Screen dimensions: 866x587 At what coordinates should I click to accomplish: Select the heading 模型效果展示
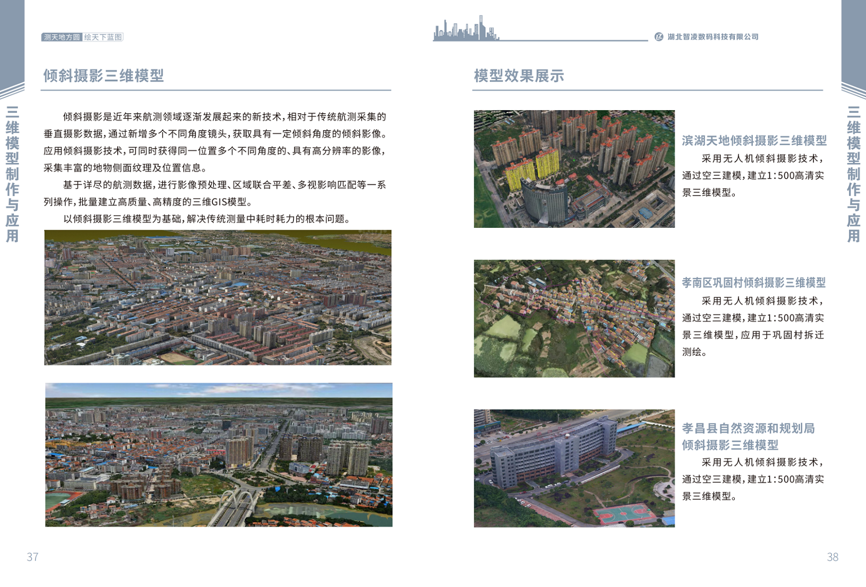tap(519, 76)
